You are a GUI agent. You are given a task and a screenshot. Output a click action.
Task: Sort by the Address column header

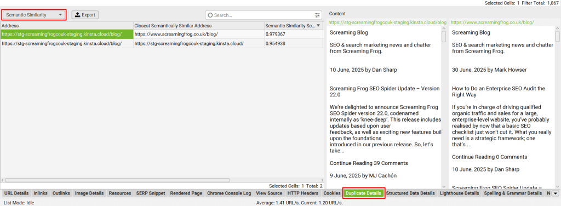click(66, 26)
